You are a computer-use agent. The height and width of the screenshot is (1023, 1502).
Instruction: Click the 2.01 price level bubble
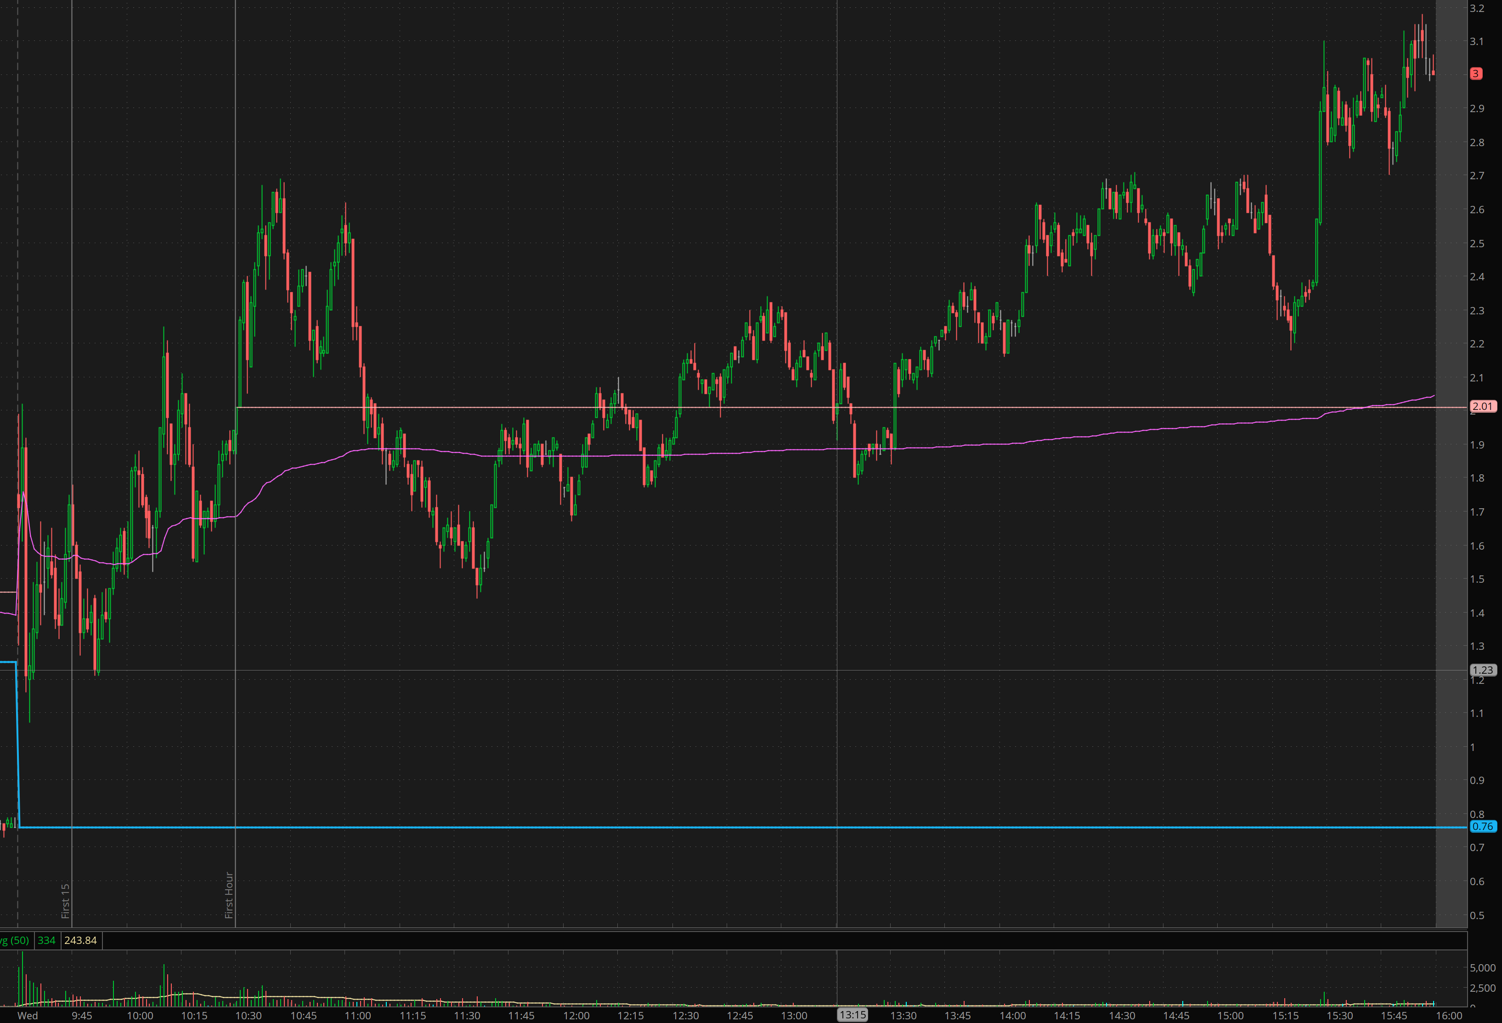[x=1483, y=406]
